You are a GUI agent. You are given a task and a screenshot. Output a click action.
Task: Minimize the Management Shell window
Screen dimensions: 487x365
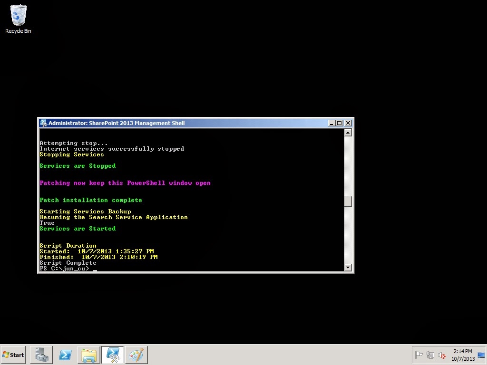tap(331, 123)
